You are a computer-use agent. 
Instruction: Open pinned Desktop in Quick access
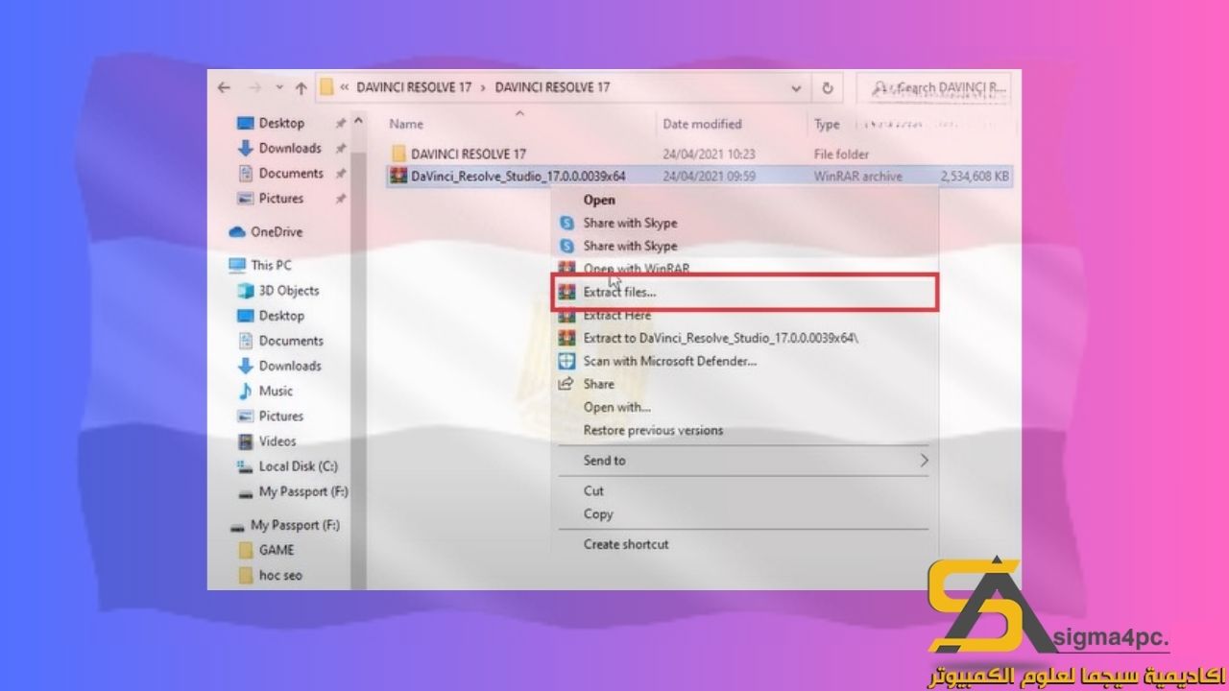[281, 123]
